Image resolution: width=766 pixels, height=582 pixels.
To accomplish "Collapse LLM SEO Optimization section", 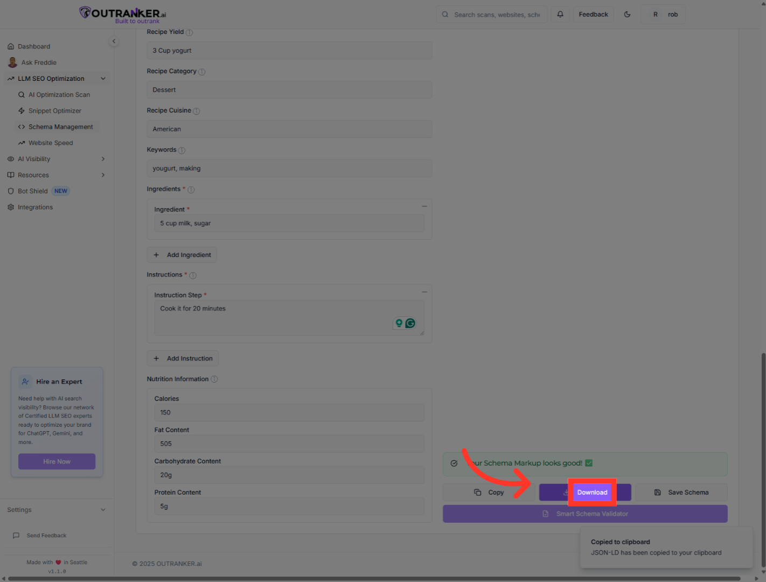I will click(x=103, y=79).
